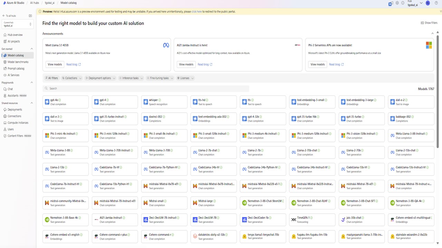
Task: Collapse the Get started section
Action: (32, 49)
